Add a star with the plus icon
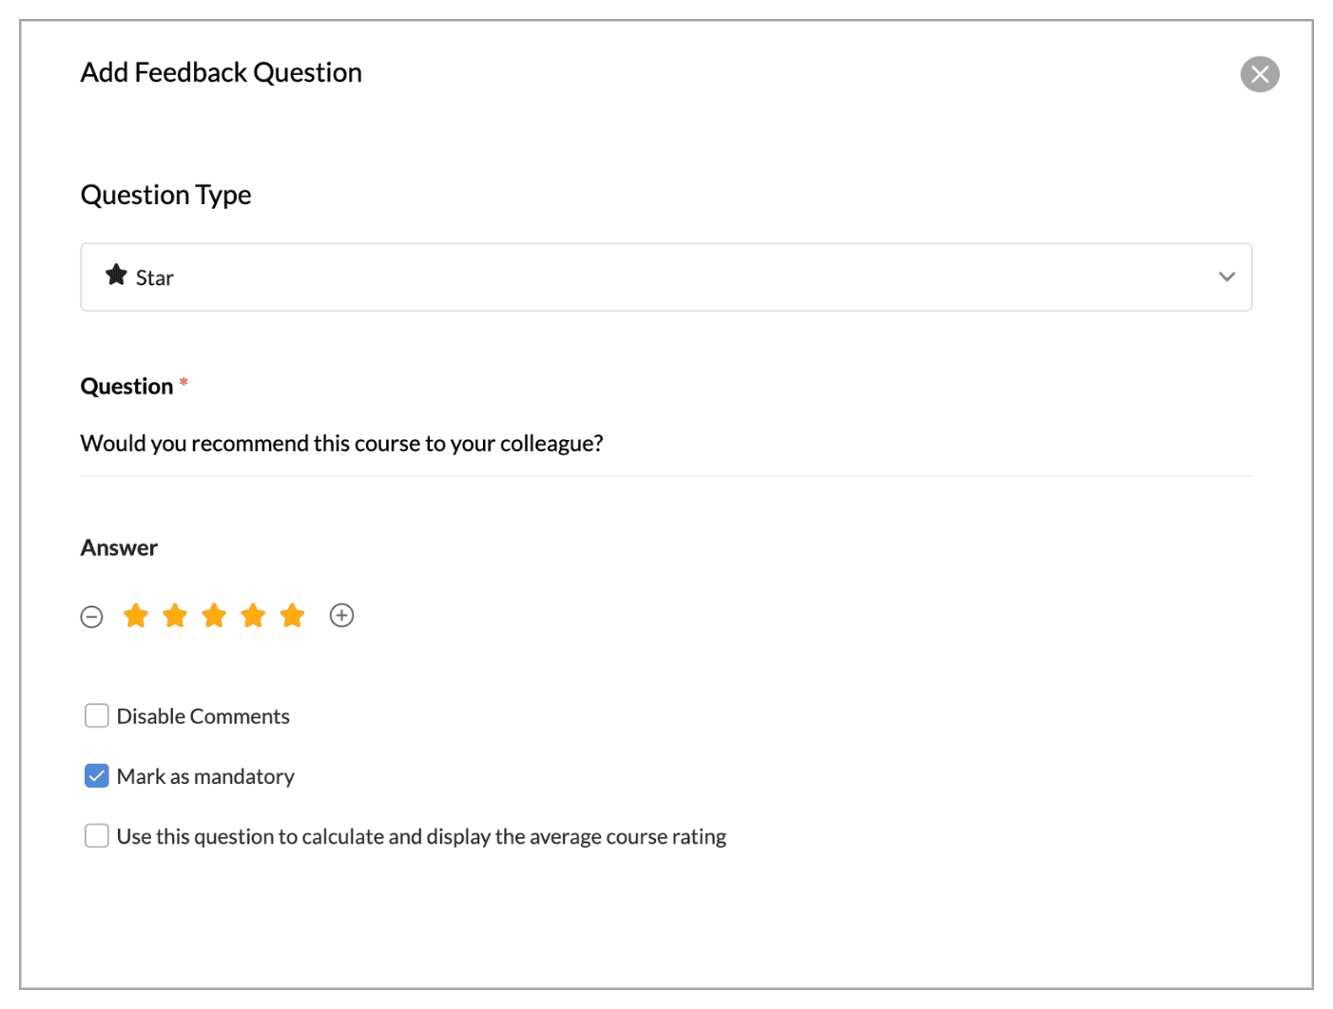The width and height of the screenshot is (1333, 1009). click(341, 616)
